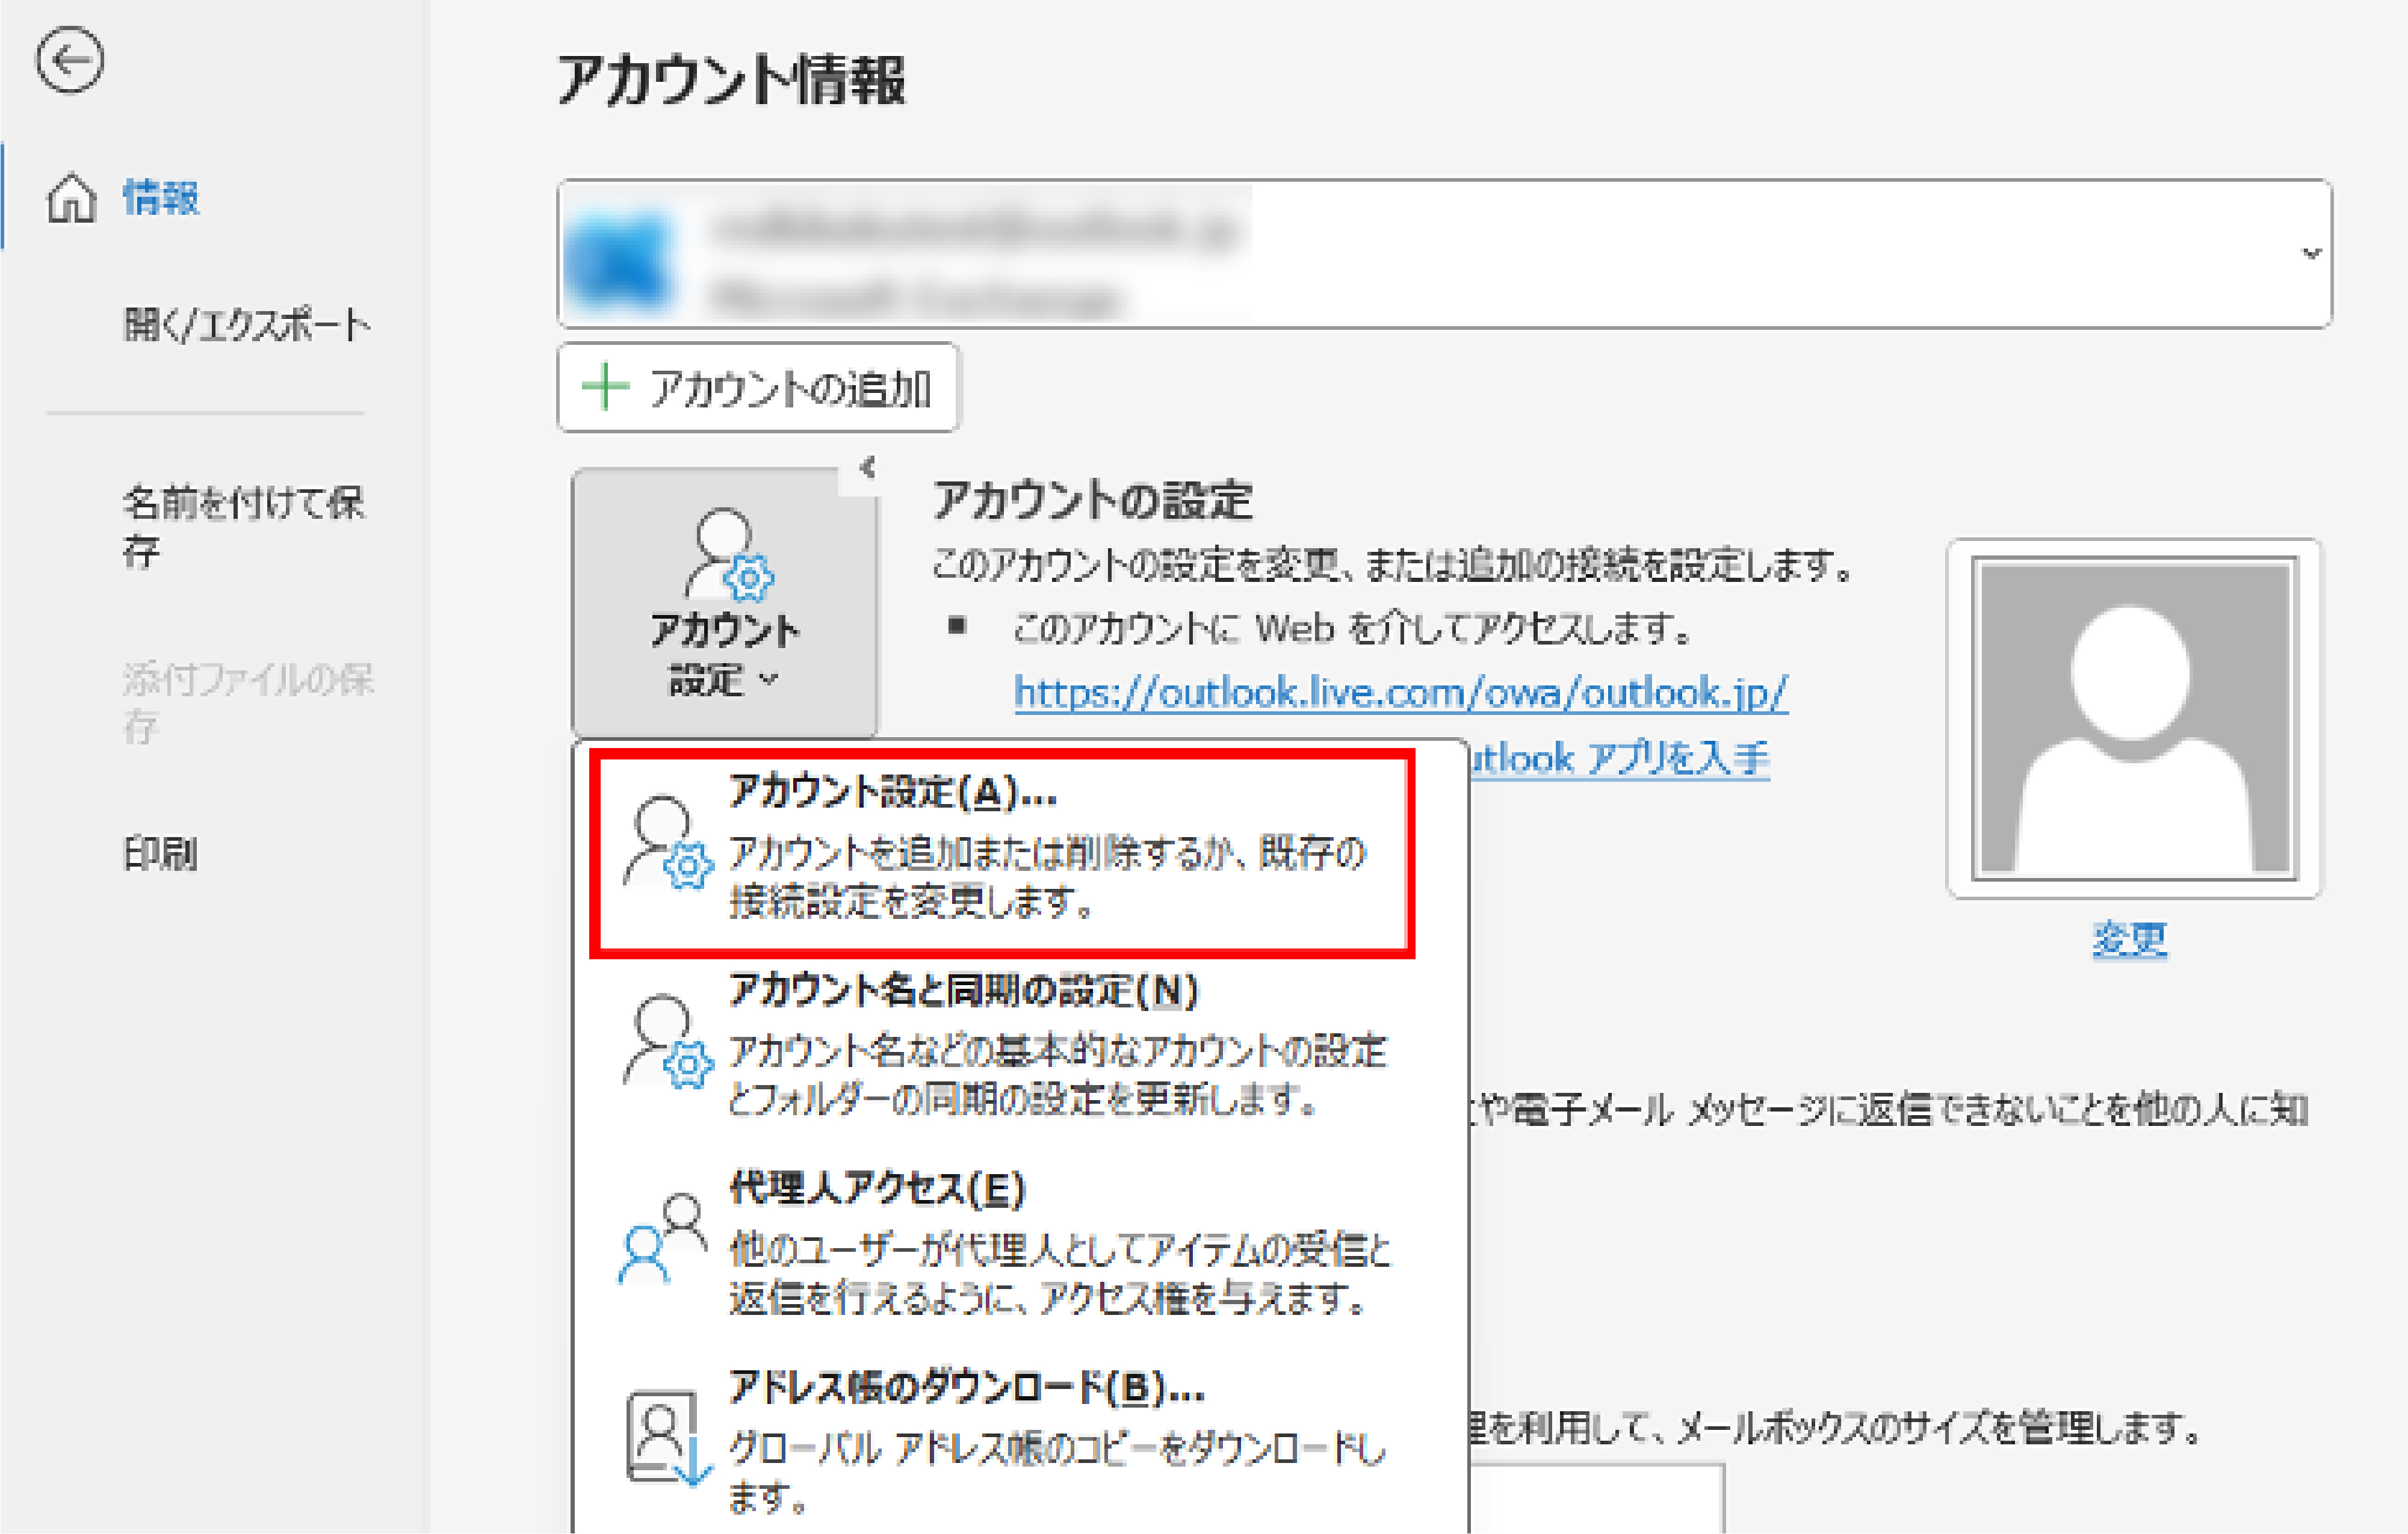The height and width of the screenshot is (1534, 2408).
Task: Open the 開く/エクスポート section
Action: pos(247,325)
